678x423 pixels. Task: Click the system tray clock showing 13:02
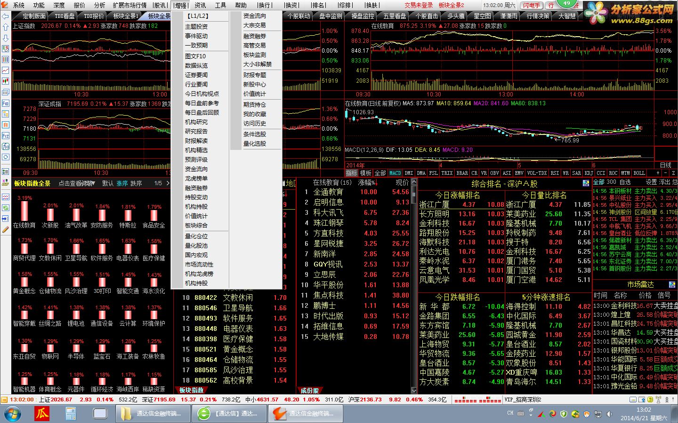click(644, 414)
